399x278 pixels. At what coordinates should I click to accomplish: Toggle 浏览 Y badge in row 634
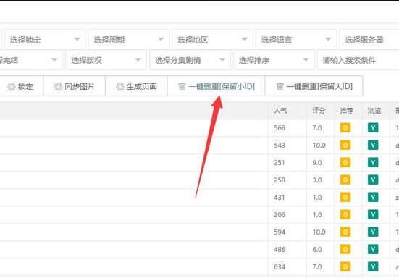373,267
